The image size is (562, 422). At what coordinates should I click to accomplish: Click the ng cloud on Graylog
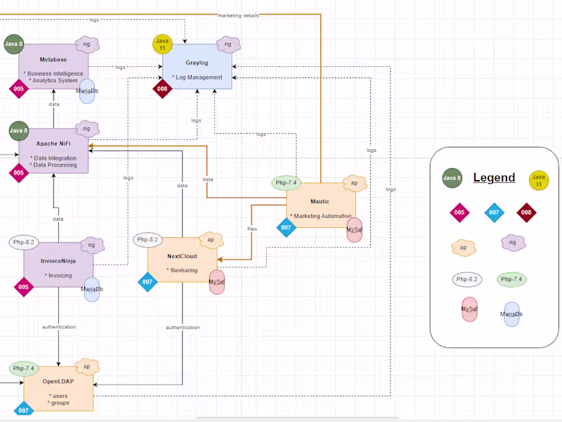tap(228, 44)
